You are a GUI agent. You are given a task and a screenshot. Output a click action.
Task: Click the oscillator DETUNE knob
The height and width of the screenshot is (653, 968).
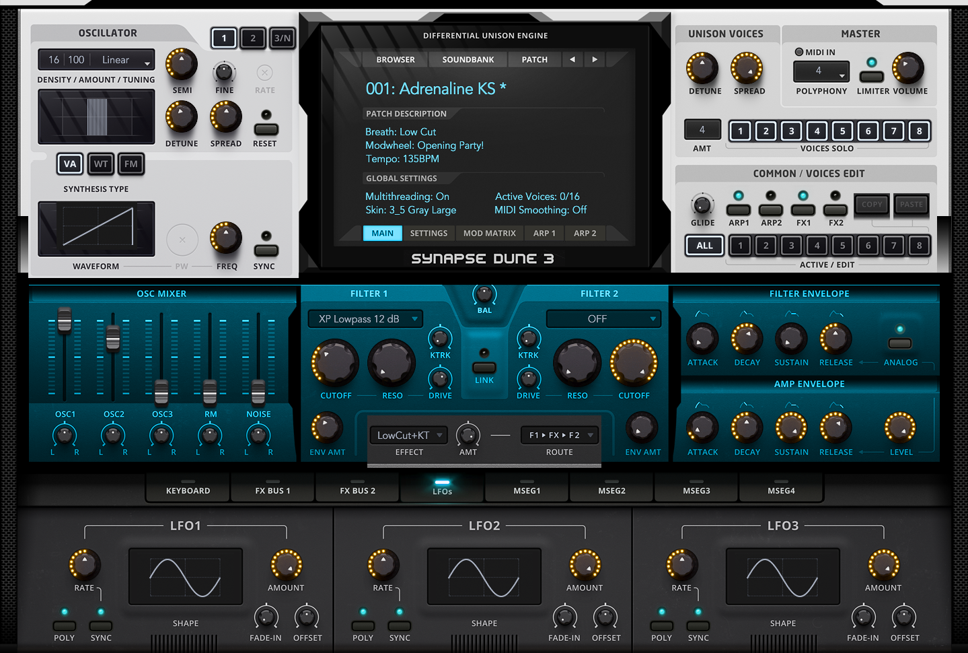pos(182,117)
